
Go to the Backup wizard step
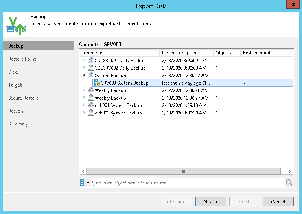coord(38,46)
